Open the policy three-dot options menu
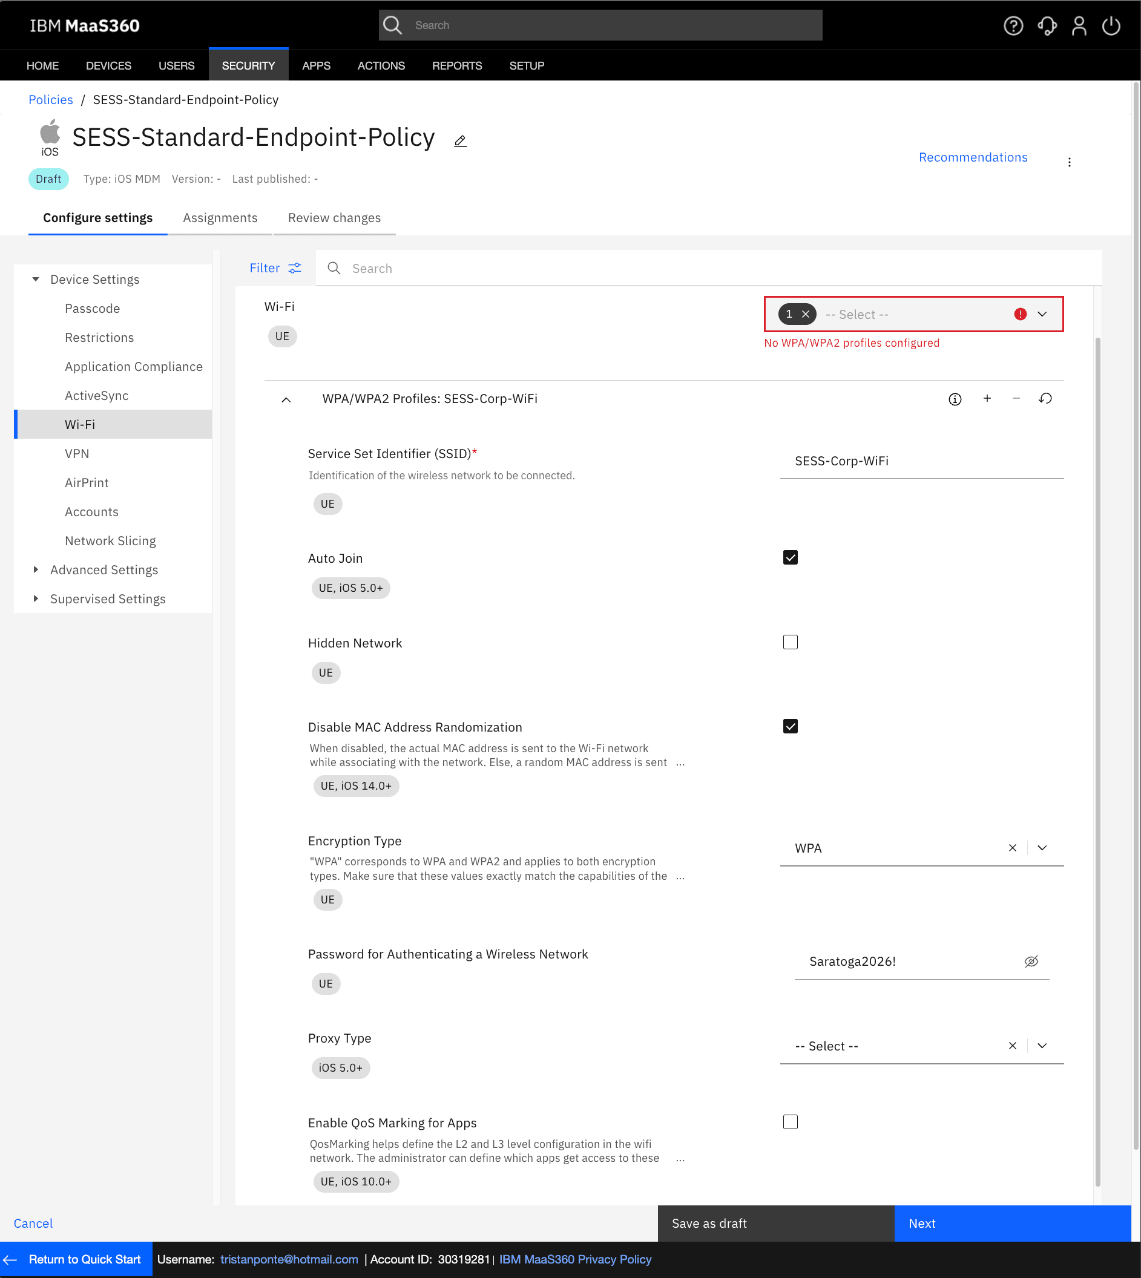The width and height of the screenshot is (1141, 1278). 1070,162
